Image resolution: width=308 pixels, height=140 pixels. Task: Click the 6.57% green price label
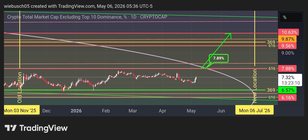coord(287,90)
